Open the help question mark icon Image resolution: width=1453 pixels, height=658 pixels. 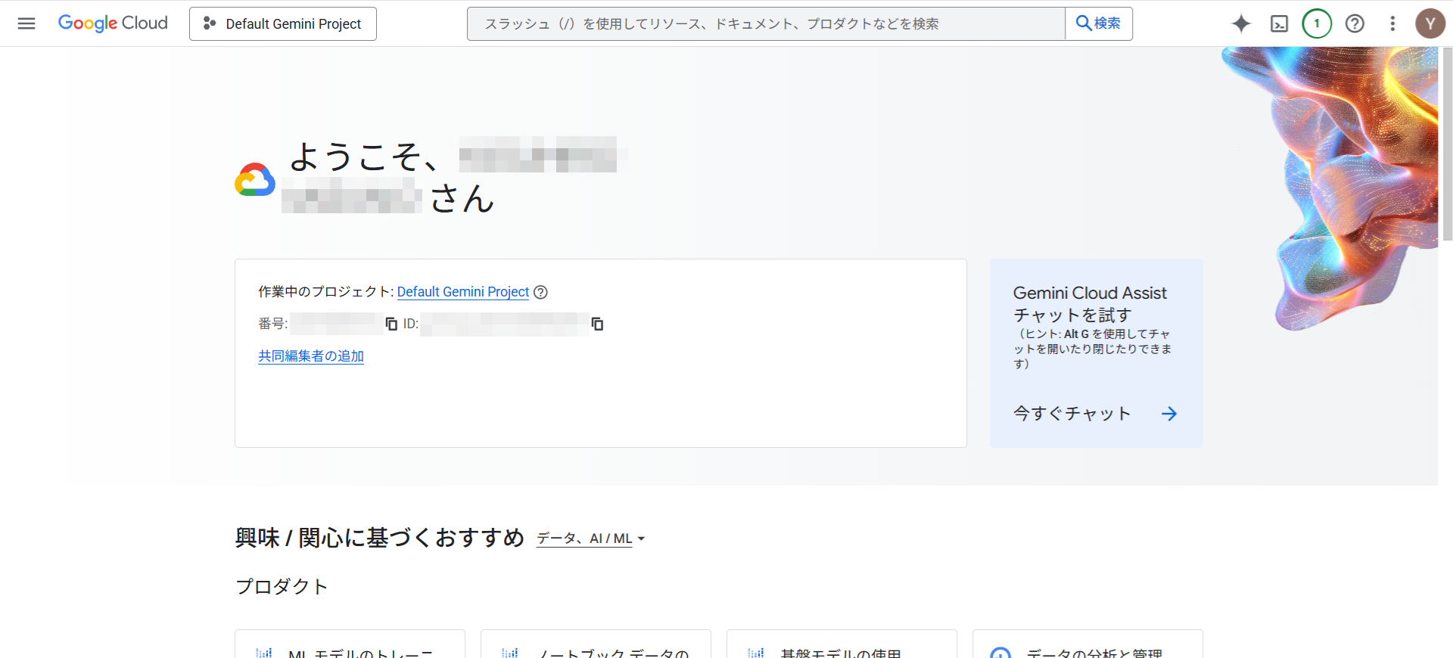click(1355, 23)
